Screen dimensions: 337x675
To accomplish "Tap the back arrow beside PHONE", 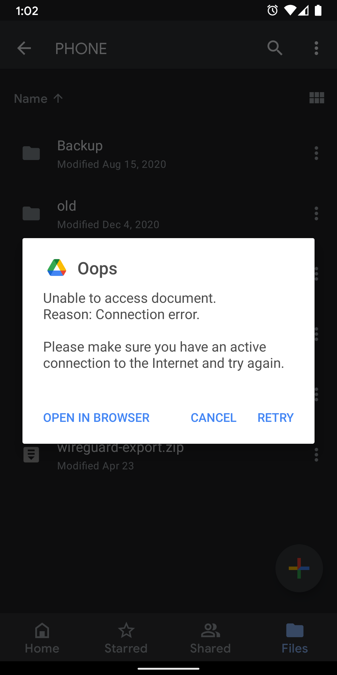I will pyautogui.click(x=24, y=48).
